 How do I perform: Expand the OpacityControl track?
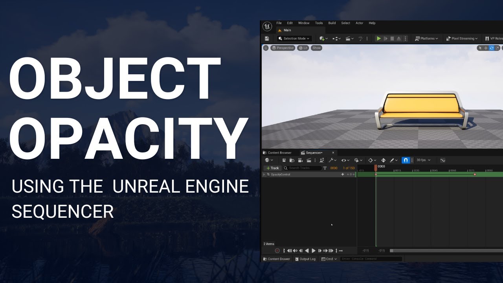(x=264, y=175)
